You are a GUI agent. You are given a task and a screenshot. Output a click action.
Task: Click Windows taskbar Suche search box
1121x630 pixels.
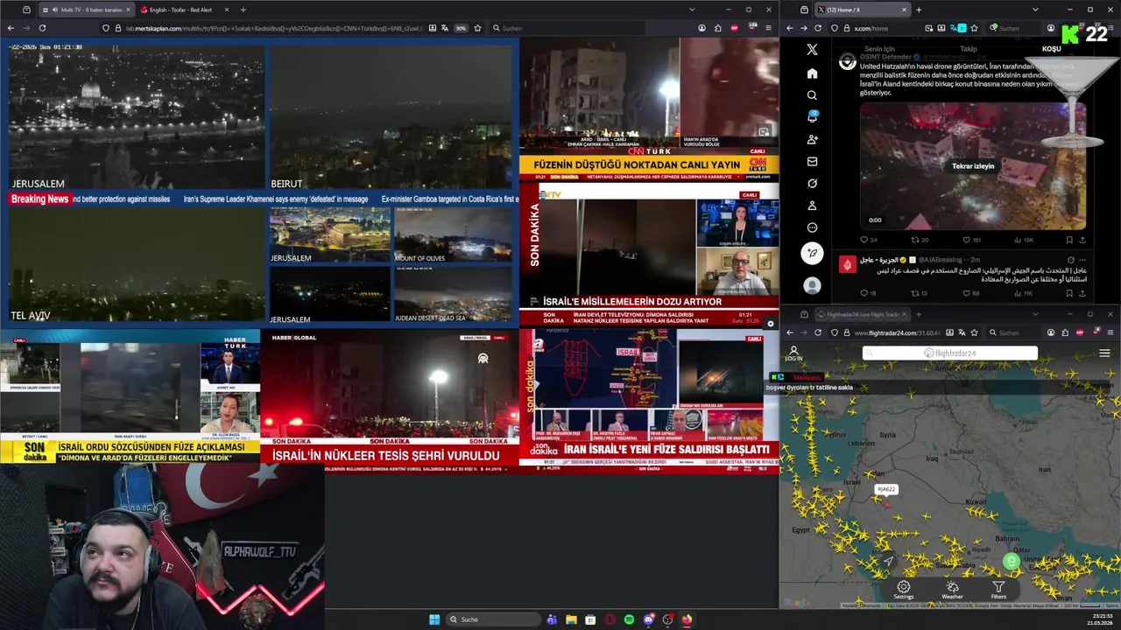(494, 619)
